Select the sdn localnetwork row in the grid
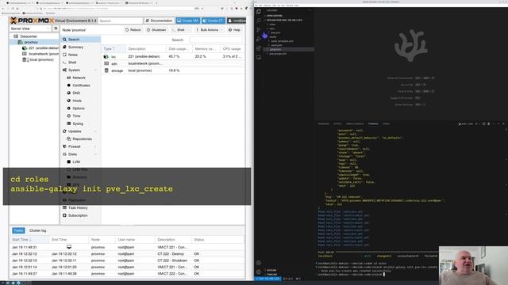Viewport: 508px width, 285px height. pos(173,63)
